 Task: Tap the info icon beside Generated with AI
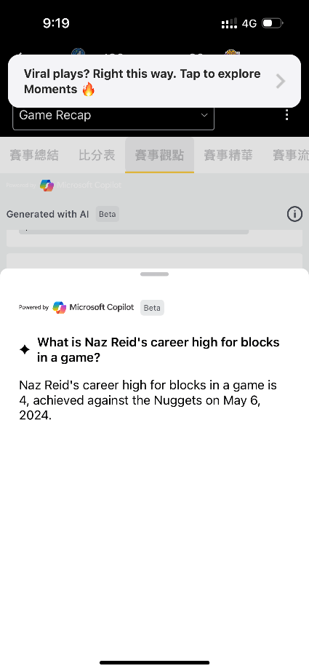(294, 214)
